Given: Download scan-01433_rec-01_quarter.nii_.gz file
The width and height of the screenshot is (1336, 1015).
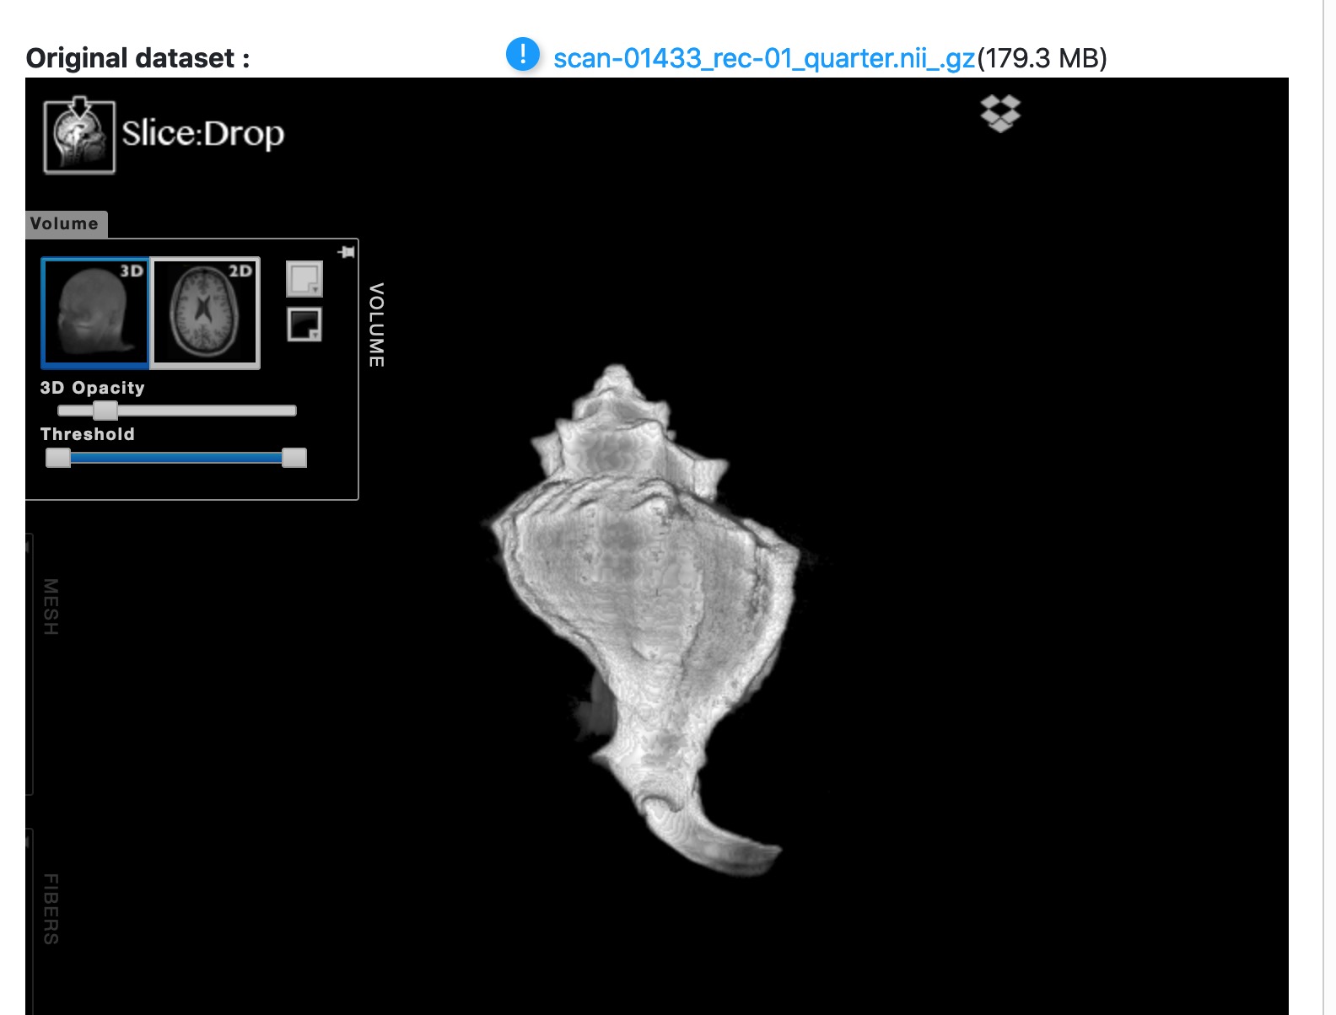Looking at the screenshot, I should click(x=764, y=58).
